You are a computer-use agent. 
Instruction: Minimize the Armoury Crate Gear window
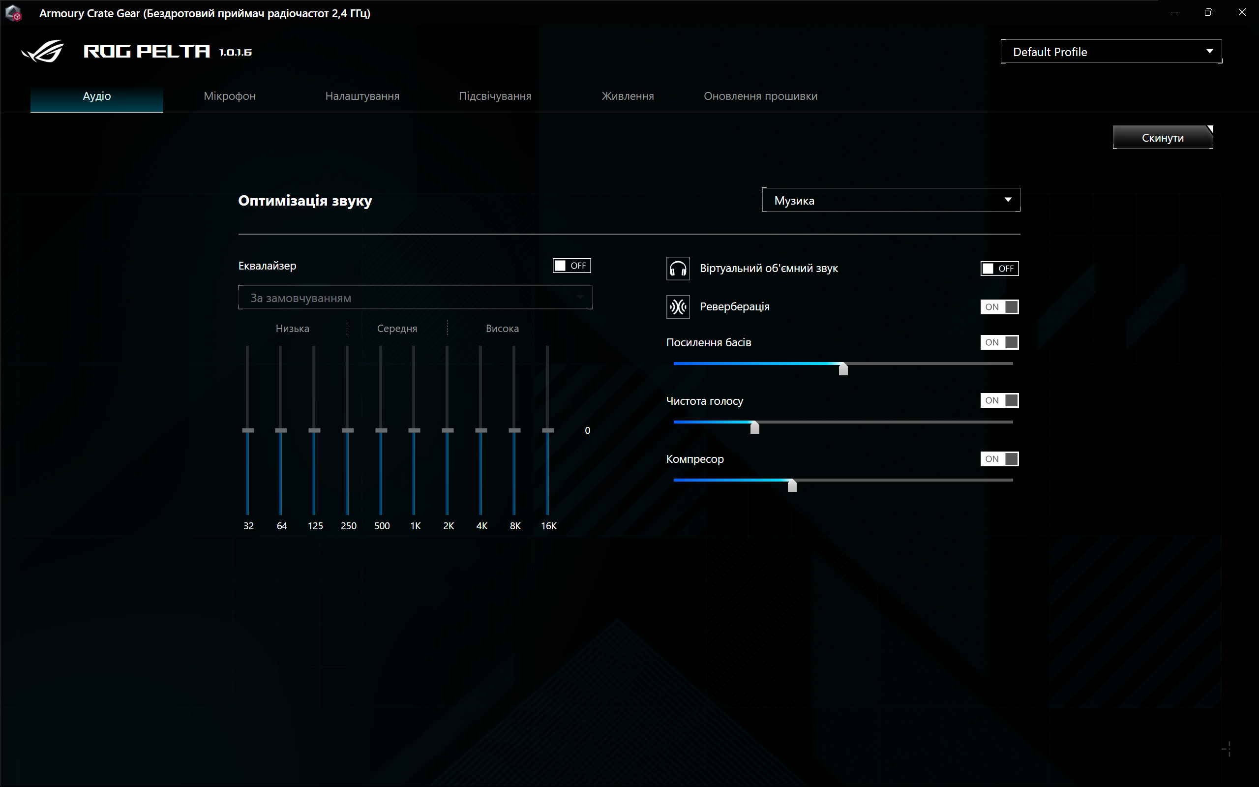click(1175, 12)
